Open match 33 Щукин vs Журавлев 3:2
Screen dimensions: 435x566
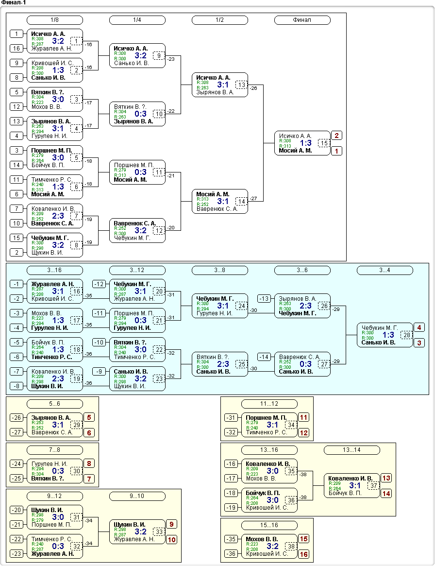tap(137, 532)
